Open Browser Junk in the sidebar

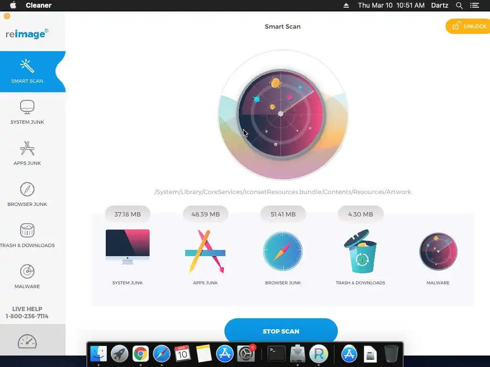[27, 194]
